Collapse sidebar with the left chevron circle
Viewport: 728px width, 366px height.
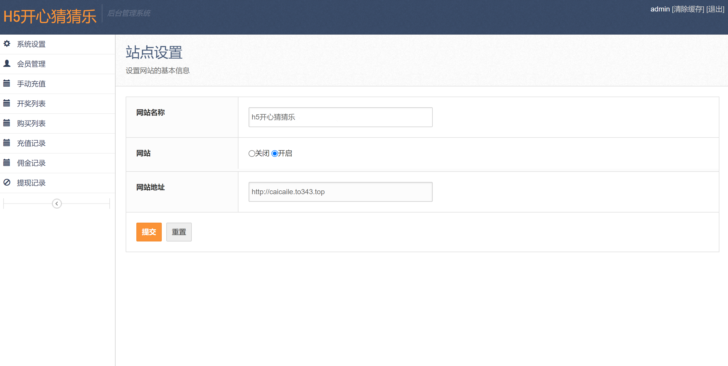tap(57, 204)
